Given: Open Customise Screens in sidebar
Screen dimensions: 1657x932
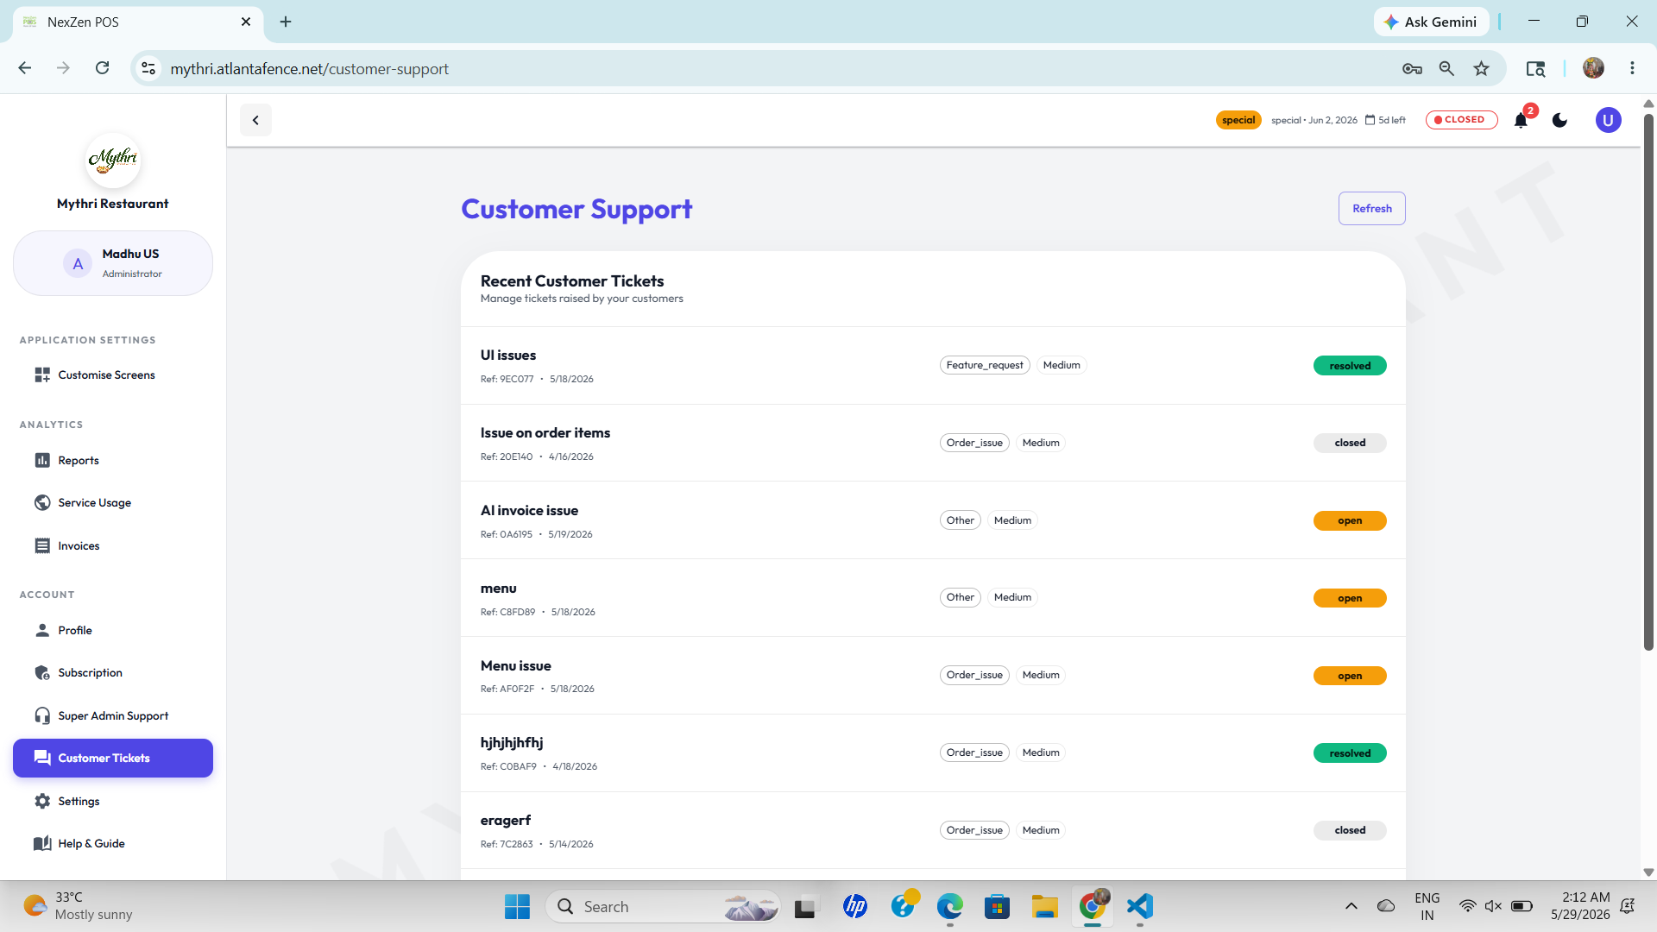Looking at the screenshot, I should tap(113, 375).
